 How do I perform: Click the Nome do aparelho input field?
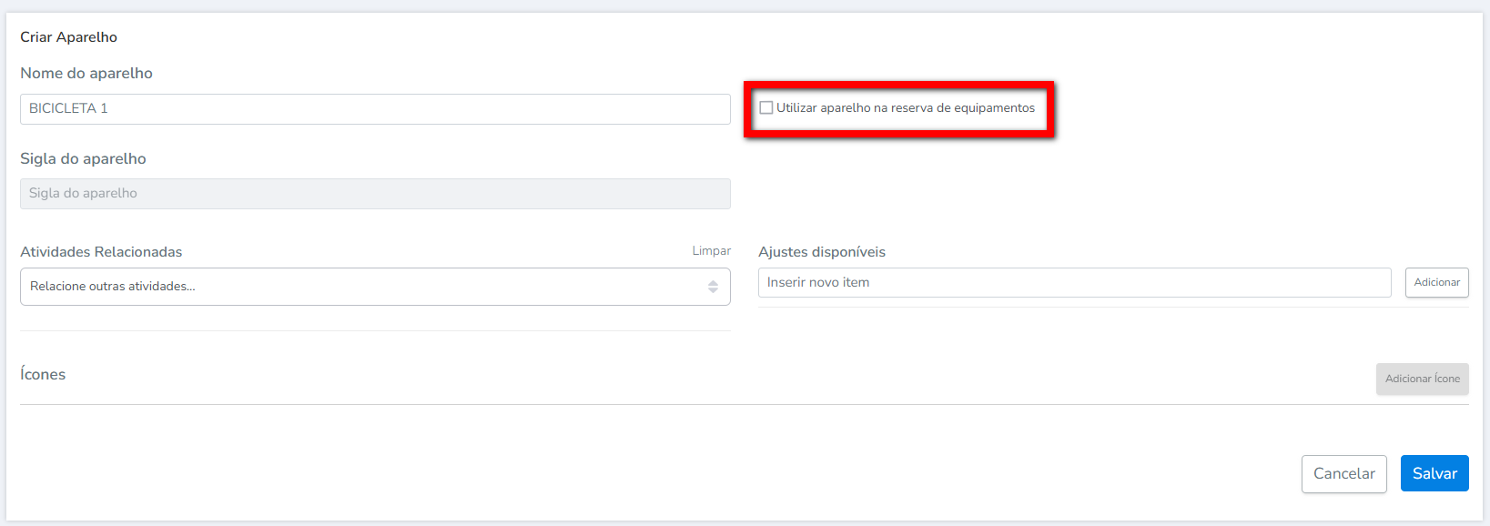375,108
